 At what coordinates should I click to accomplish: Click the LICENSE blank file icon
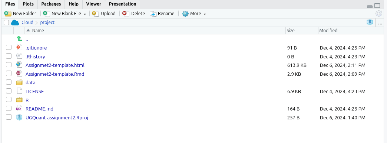point(19,91)
